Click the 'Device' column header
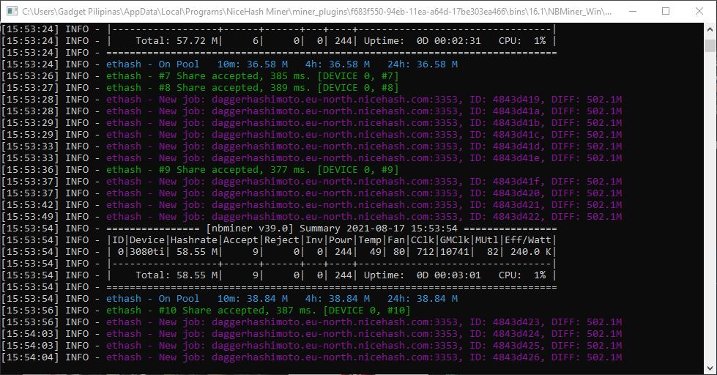Image resolution: width=717 pixels, height=375 pixels. [146, 240]
